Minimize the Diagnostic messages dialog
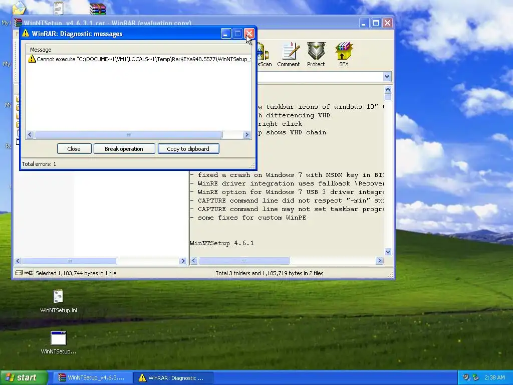 (226, 34)
